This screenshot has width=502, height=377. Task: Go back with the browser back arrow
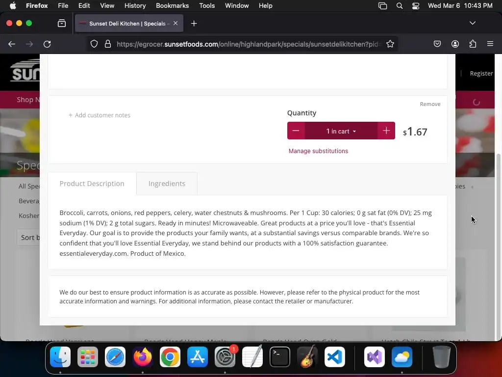tap(12, 44)
